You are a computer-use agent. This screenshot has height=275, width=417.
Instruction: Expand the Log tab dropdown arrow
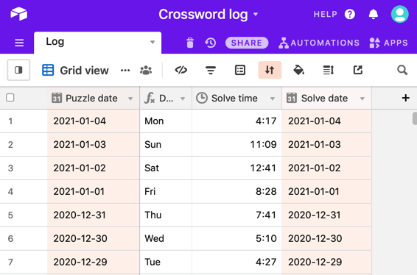pyautogui.click(x=153, y=42)
